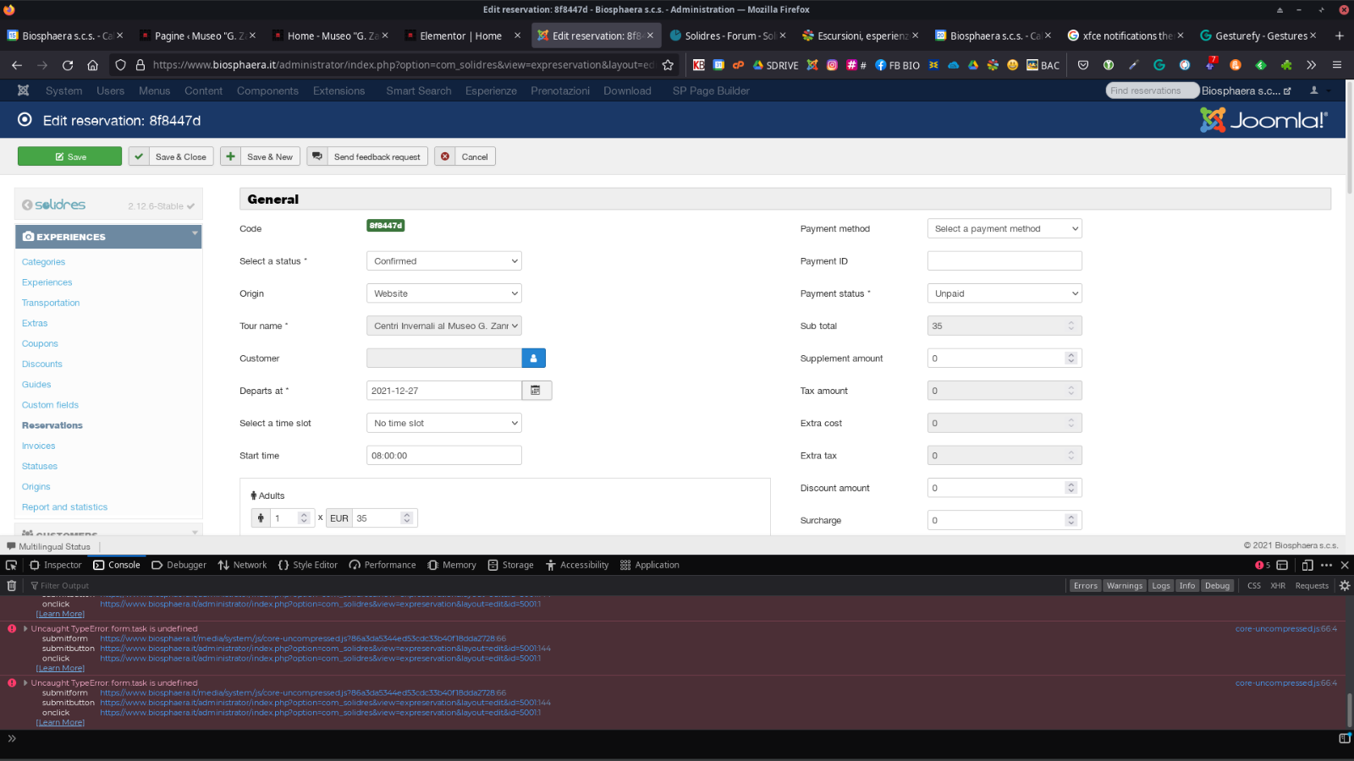The width and height of the screenshot is (1354, 761).
Task: Click the Save & Close button
Action: click(x=170, y=156)
